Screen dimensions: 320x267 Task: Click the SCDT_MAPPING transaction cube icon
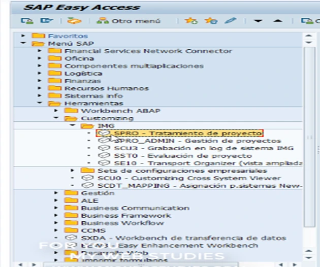[x=87, y=185]
